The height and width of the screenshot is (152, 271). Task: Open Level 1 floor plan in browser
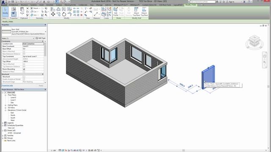point(13,100)
